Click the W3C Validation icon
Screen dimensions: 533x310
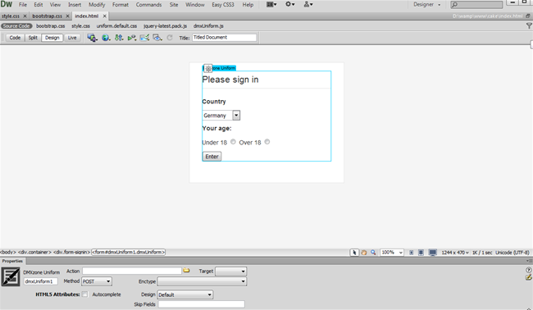(131, 38)
